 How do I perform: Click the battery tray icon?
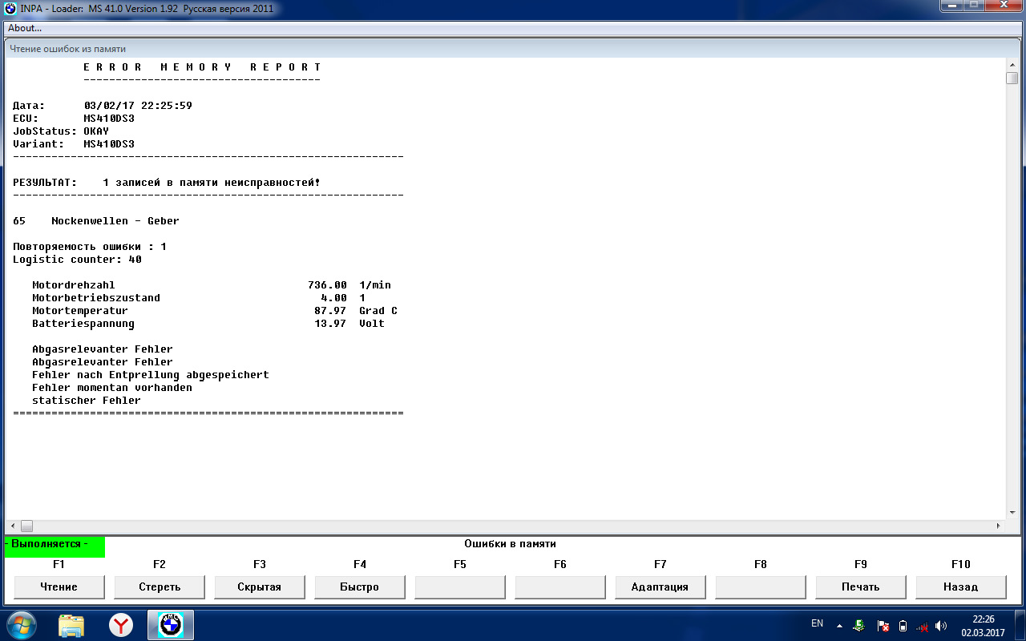click(x=903, y=626)
